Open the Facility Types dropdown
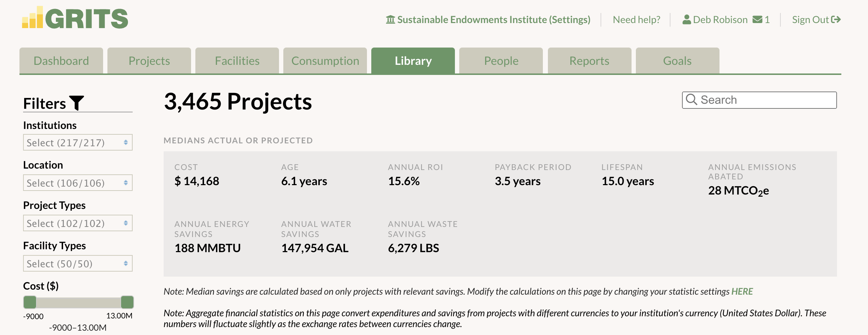 [x=77, y=263]
